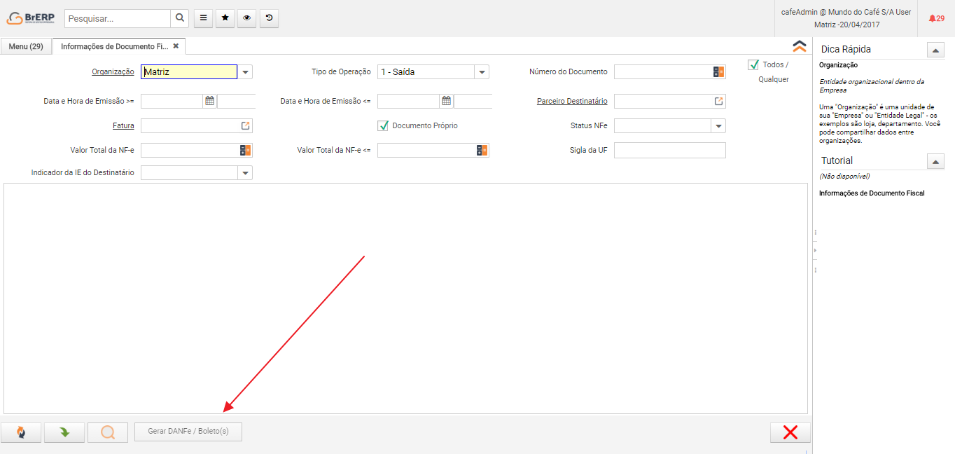Toggle the Todos / Qualquer checkbox
955x454 pixels.
pyautogui.click(x=753, y=64)
